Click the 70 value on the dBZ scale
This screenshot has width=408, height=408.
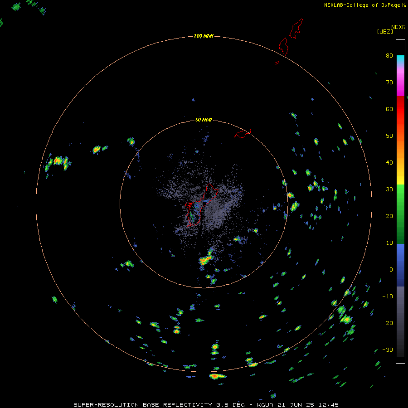click(x=389, y=82)
